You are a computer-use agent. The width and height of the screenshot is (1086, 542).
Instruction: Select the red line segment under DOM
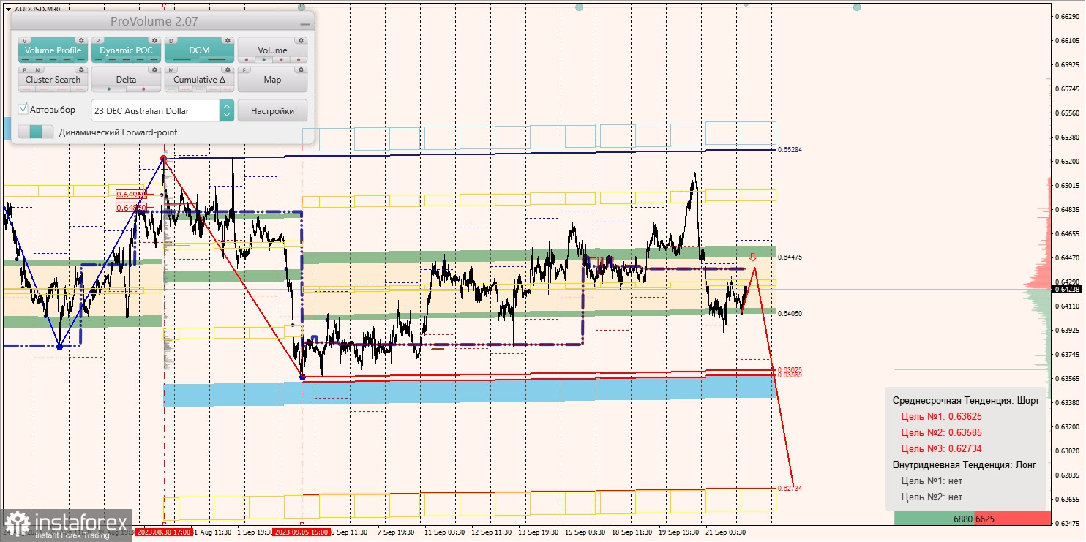(217, 60)
